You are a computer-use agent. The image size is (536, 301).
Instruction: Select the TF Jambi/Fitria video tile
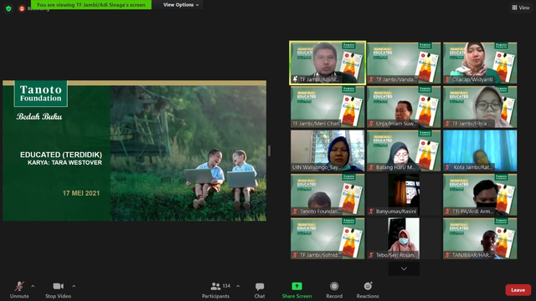(480, 107)
